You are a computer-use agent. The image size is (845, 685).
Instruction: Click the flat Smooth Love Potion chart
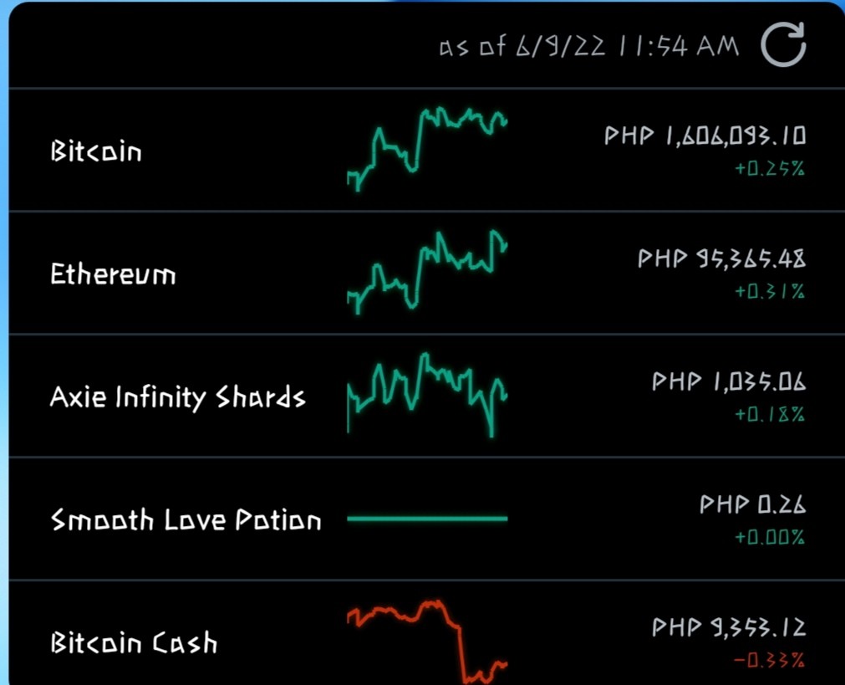tap(427, 519)
